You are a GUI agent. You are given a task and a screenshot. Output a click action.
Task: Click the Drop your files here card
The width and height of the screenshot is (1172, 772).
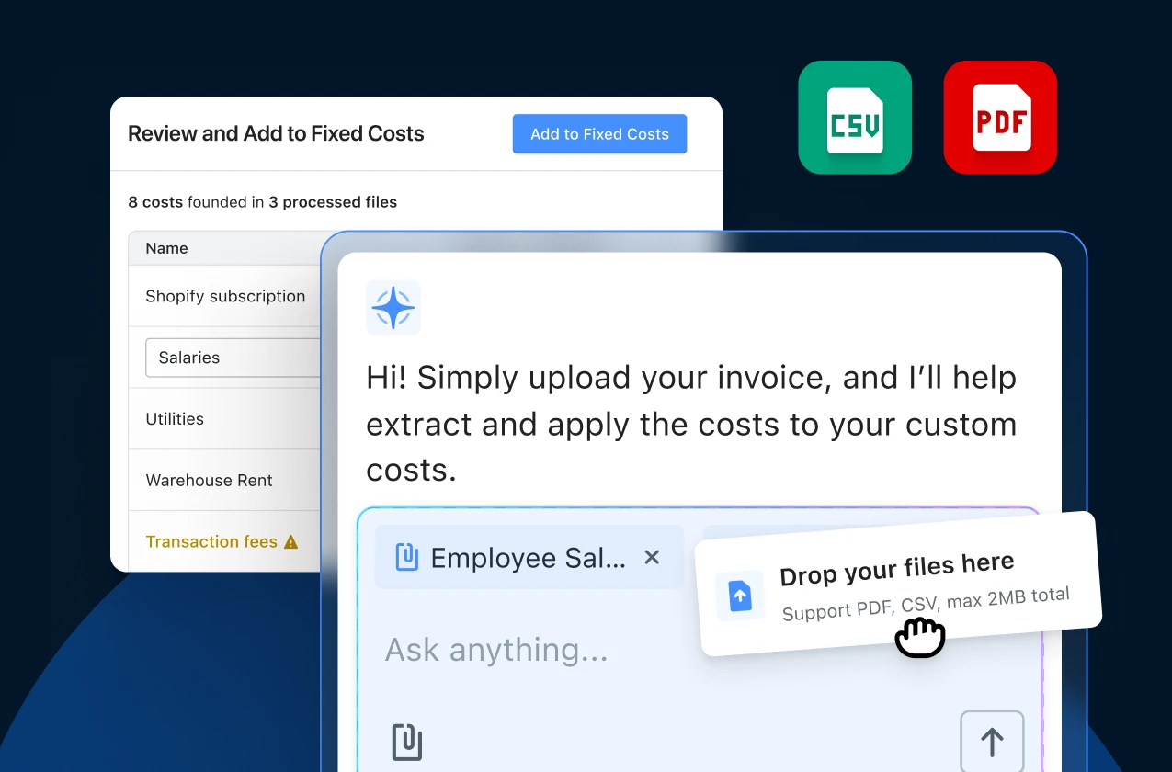[x=896, y=574]
